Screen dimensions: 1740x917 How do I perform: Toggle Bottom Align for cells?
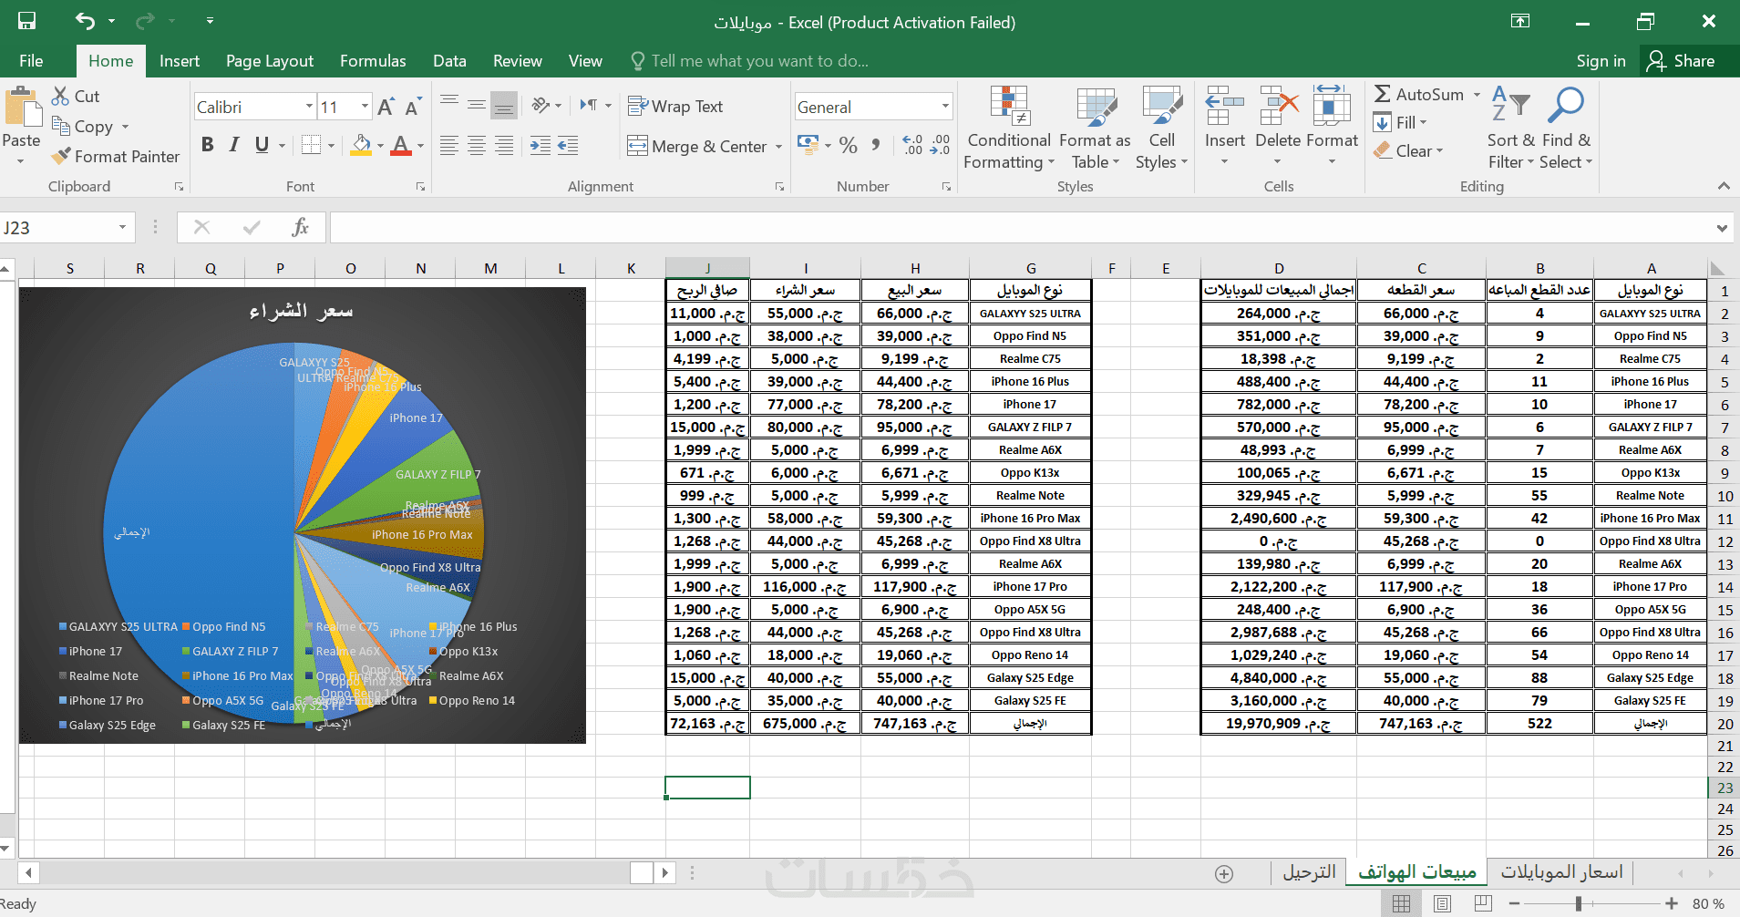[504, 106]
